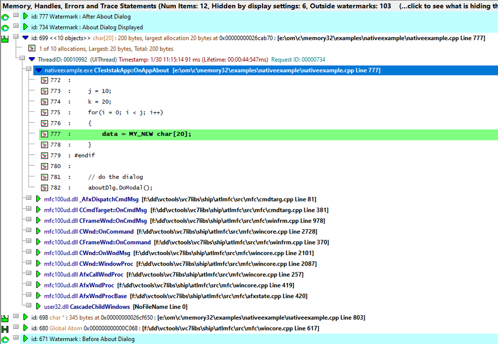Click watermark icon beside id 734 About Dialog Displayed
Image resolution: width=498 pixels, height=344 pixels.
click(x=5, y=28)
